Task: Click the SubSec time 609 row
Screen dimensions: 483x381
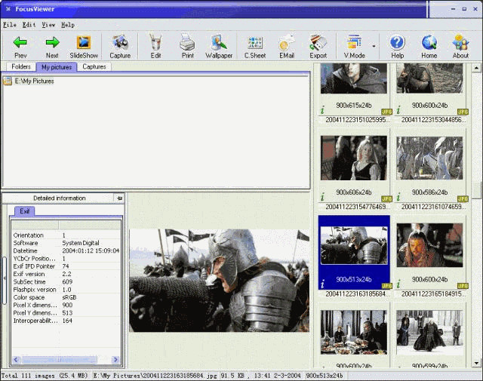Action: tap(66, 282)
